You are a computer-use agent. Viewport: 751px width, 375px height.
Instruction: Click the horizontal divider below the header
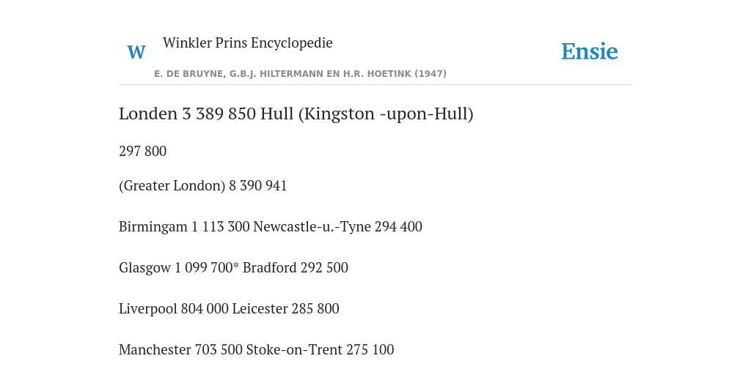coord(375,85)
